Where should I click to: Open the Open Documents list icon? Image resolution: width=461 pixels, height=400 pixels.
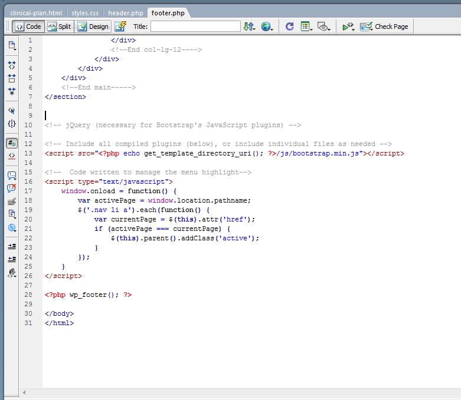(12, 45)
